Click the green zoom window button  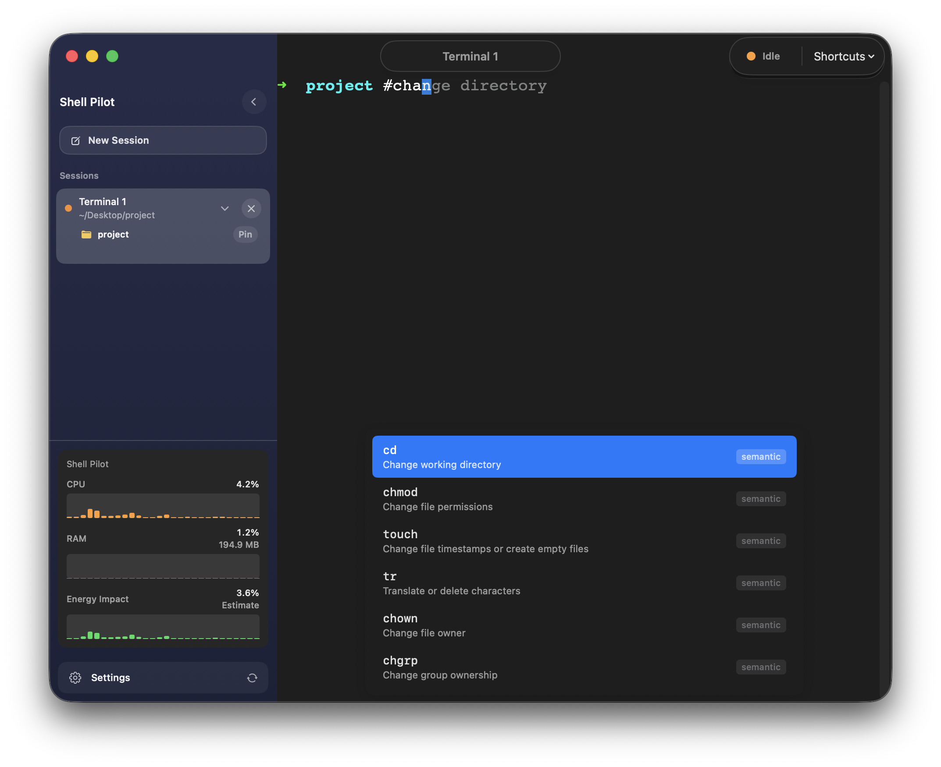(112, 56)
